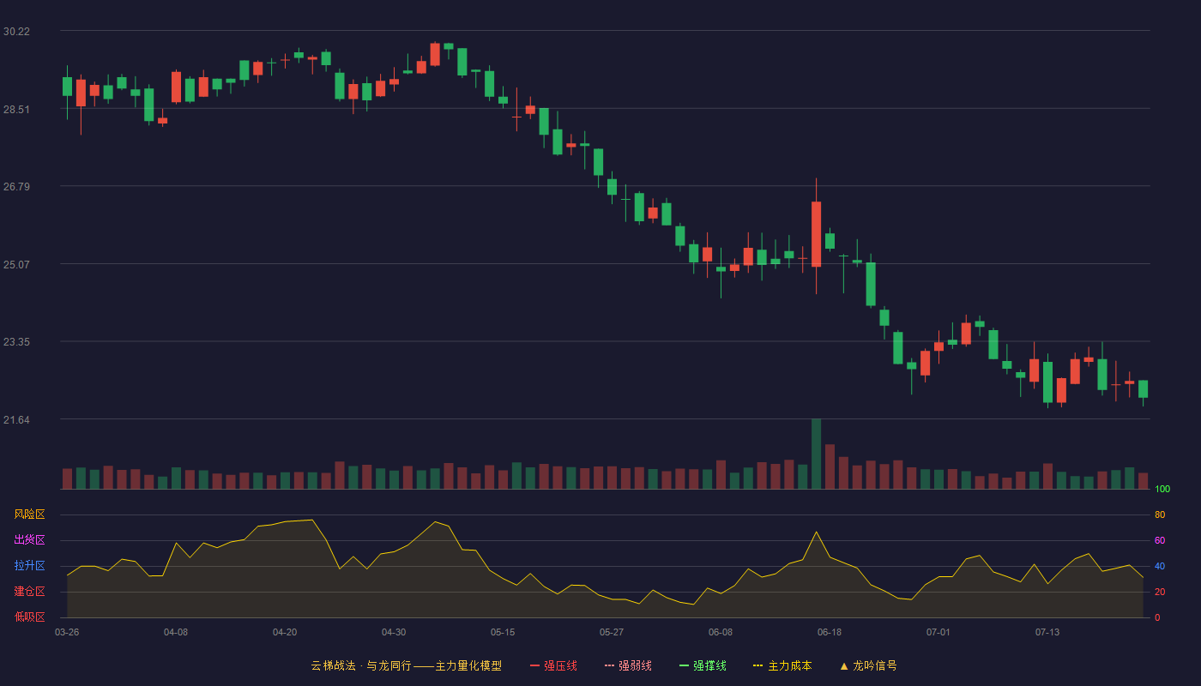Click the 30.22 price axis label
The height and width of the screenshot is (686, 1201).
(x=16, y=32)
